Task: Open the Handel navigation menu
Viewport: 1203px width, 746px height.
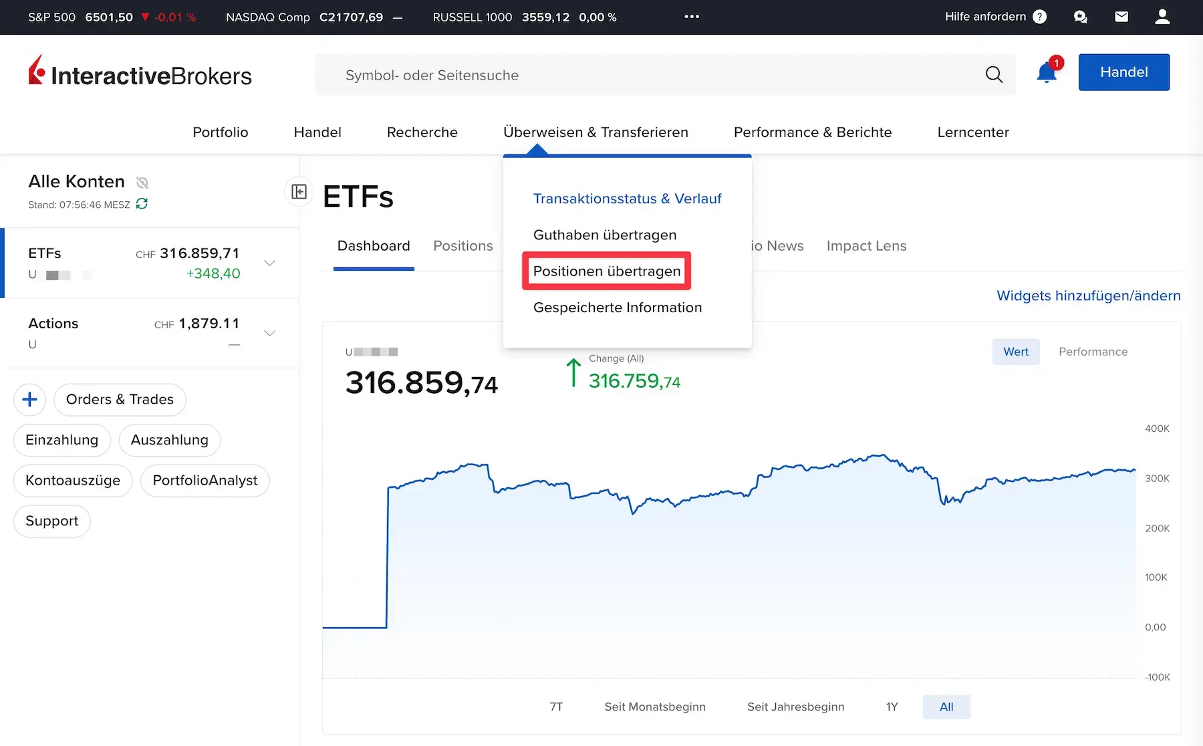Action: coord(317,132)
